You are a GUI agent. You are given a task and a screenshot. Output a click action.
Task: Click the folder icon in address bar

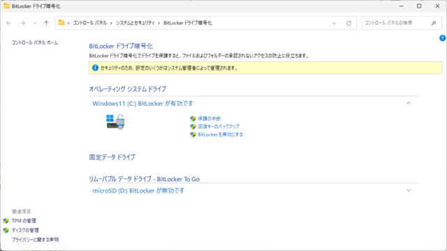tap(61, 23)
